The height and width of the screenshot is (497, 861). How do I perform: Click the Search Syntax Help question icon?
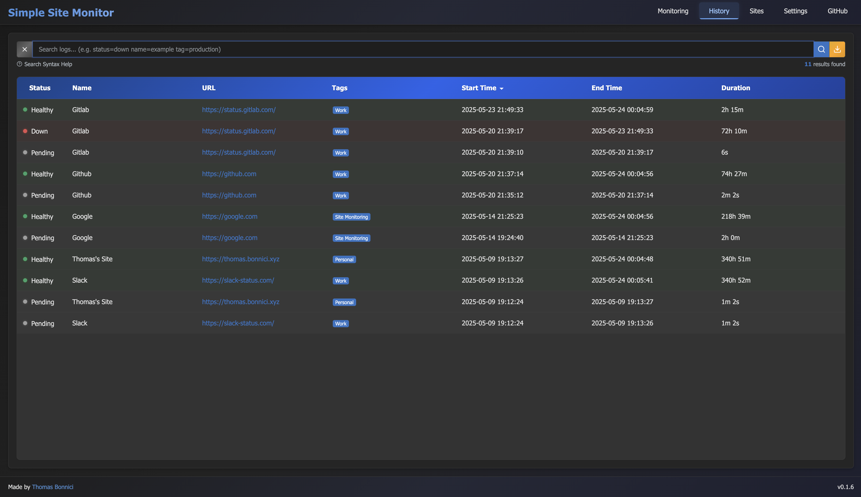pos(19,64)
